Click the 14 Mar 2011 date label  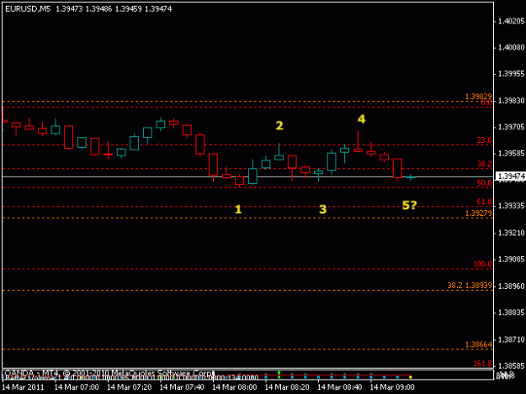coord(24,387)
